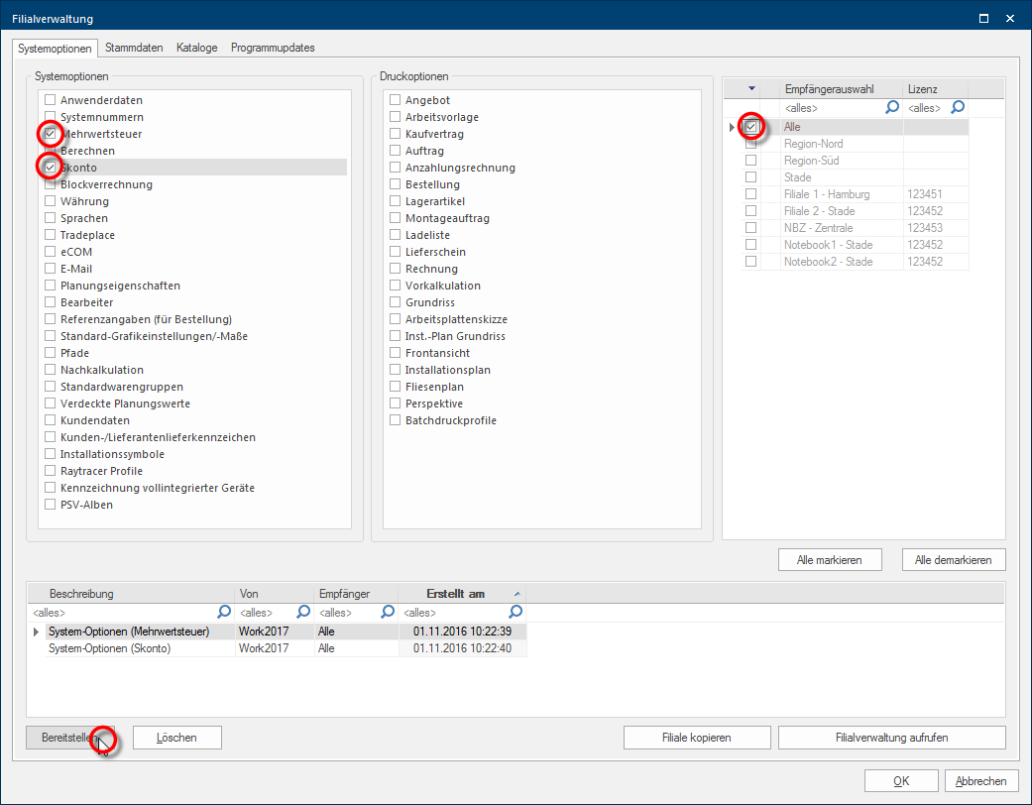Click the magnifier icon in Lizenz filter

958,107
